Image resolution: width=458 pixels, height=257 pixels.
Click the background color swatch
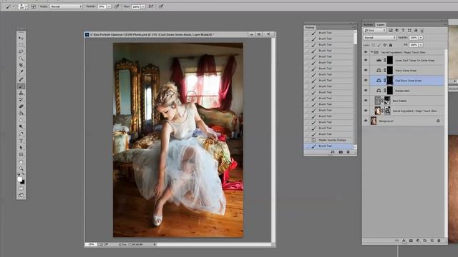pyautogui.click(x=22, y=182)
